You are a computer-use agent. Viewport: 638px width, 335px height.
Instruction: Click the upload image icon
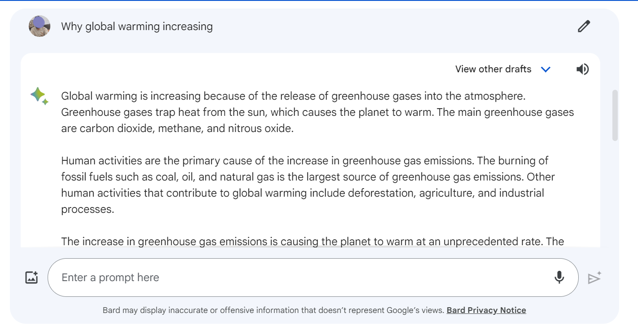pos(31,278)
